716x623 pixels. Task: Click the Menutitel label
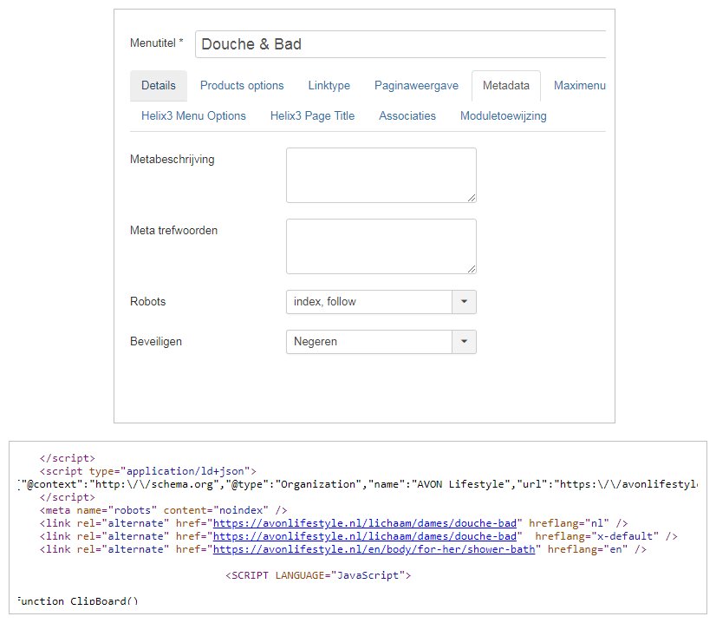[x=157, y=43]
